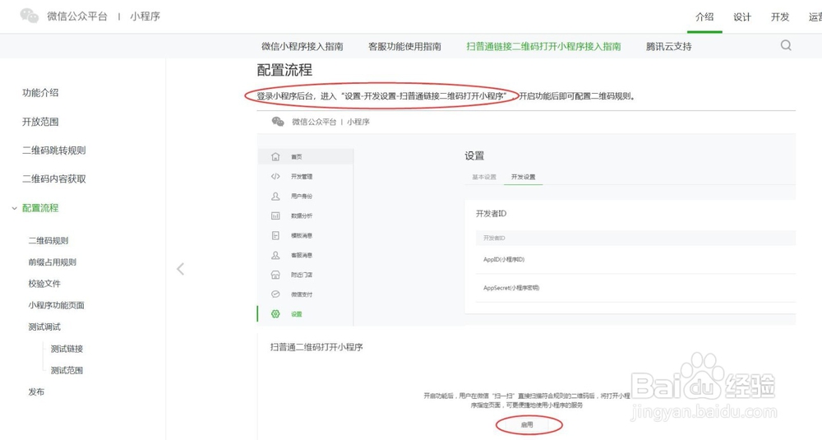Click gray 开发者ID table header cell
Screen dimensions: 822x440
tap(635, 238)
